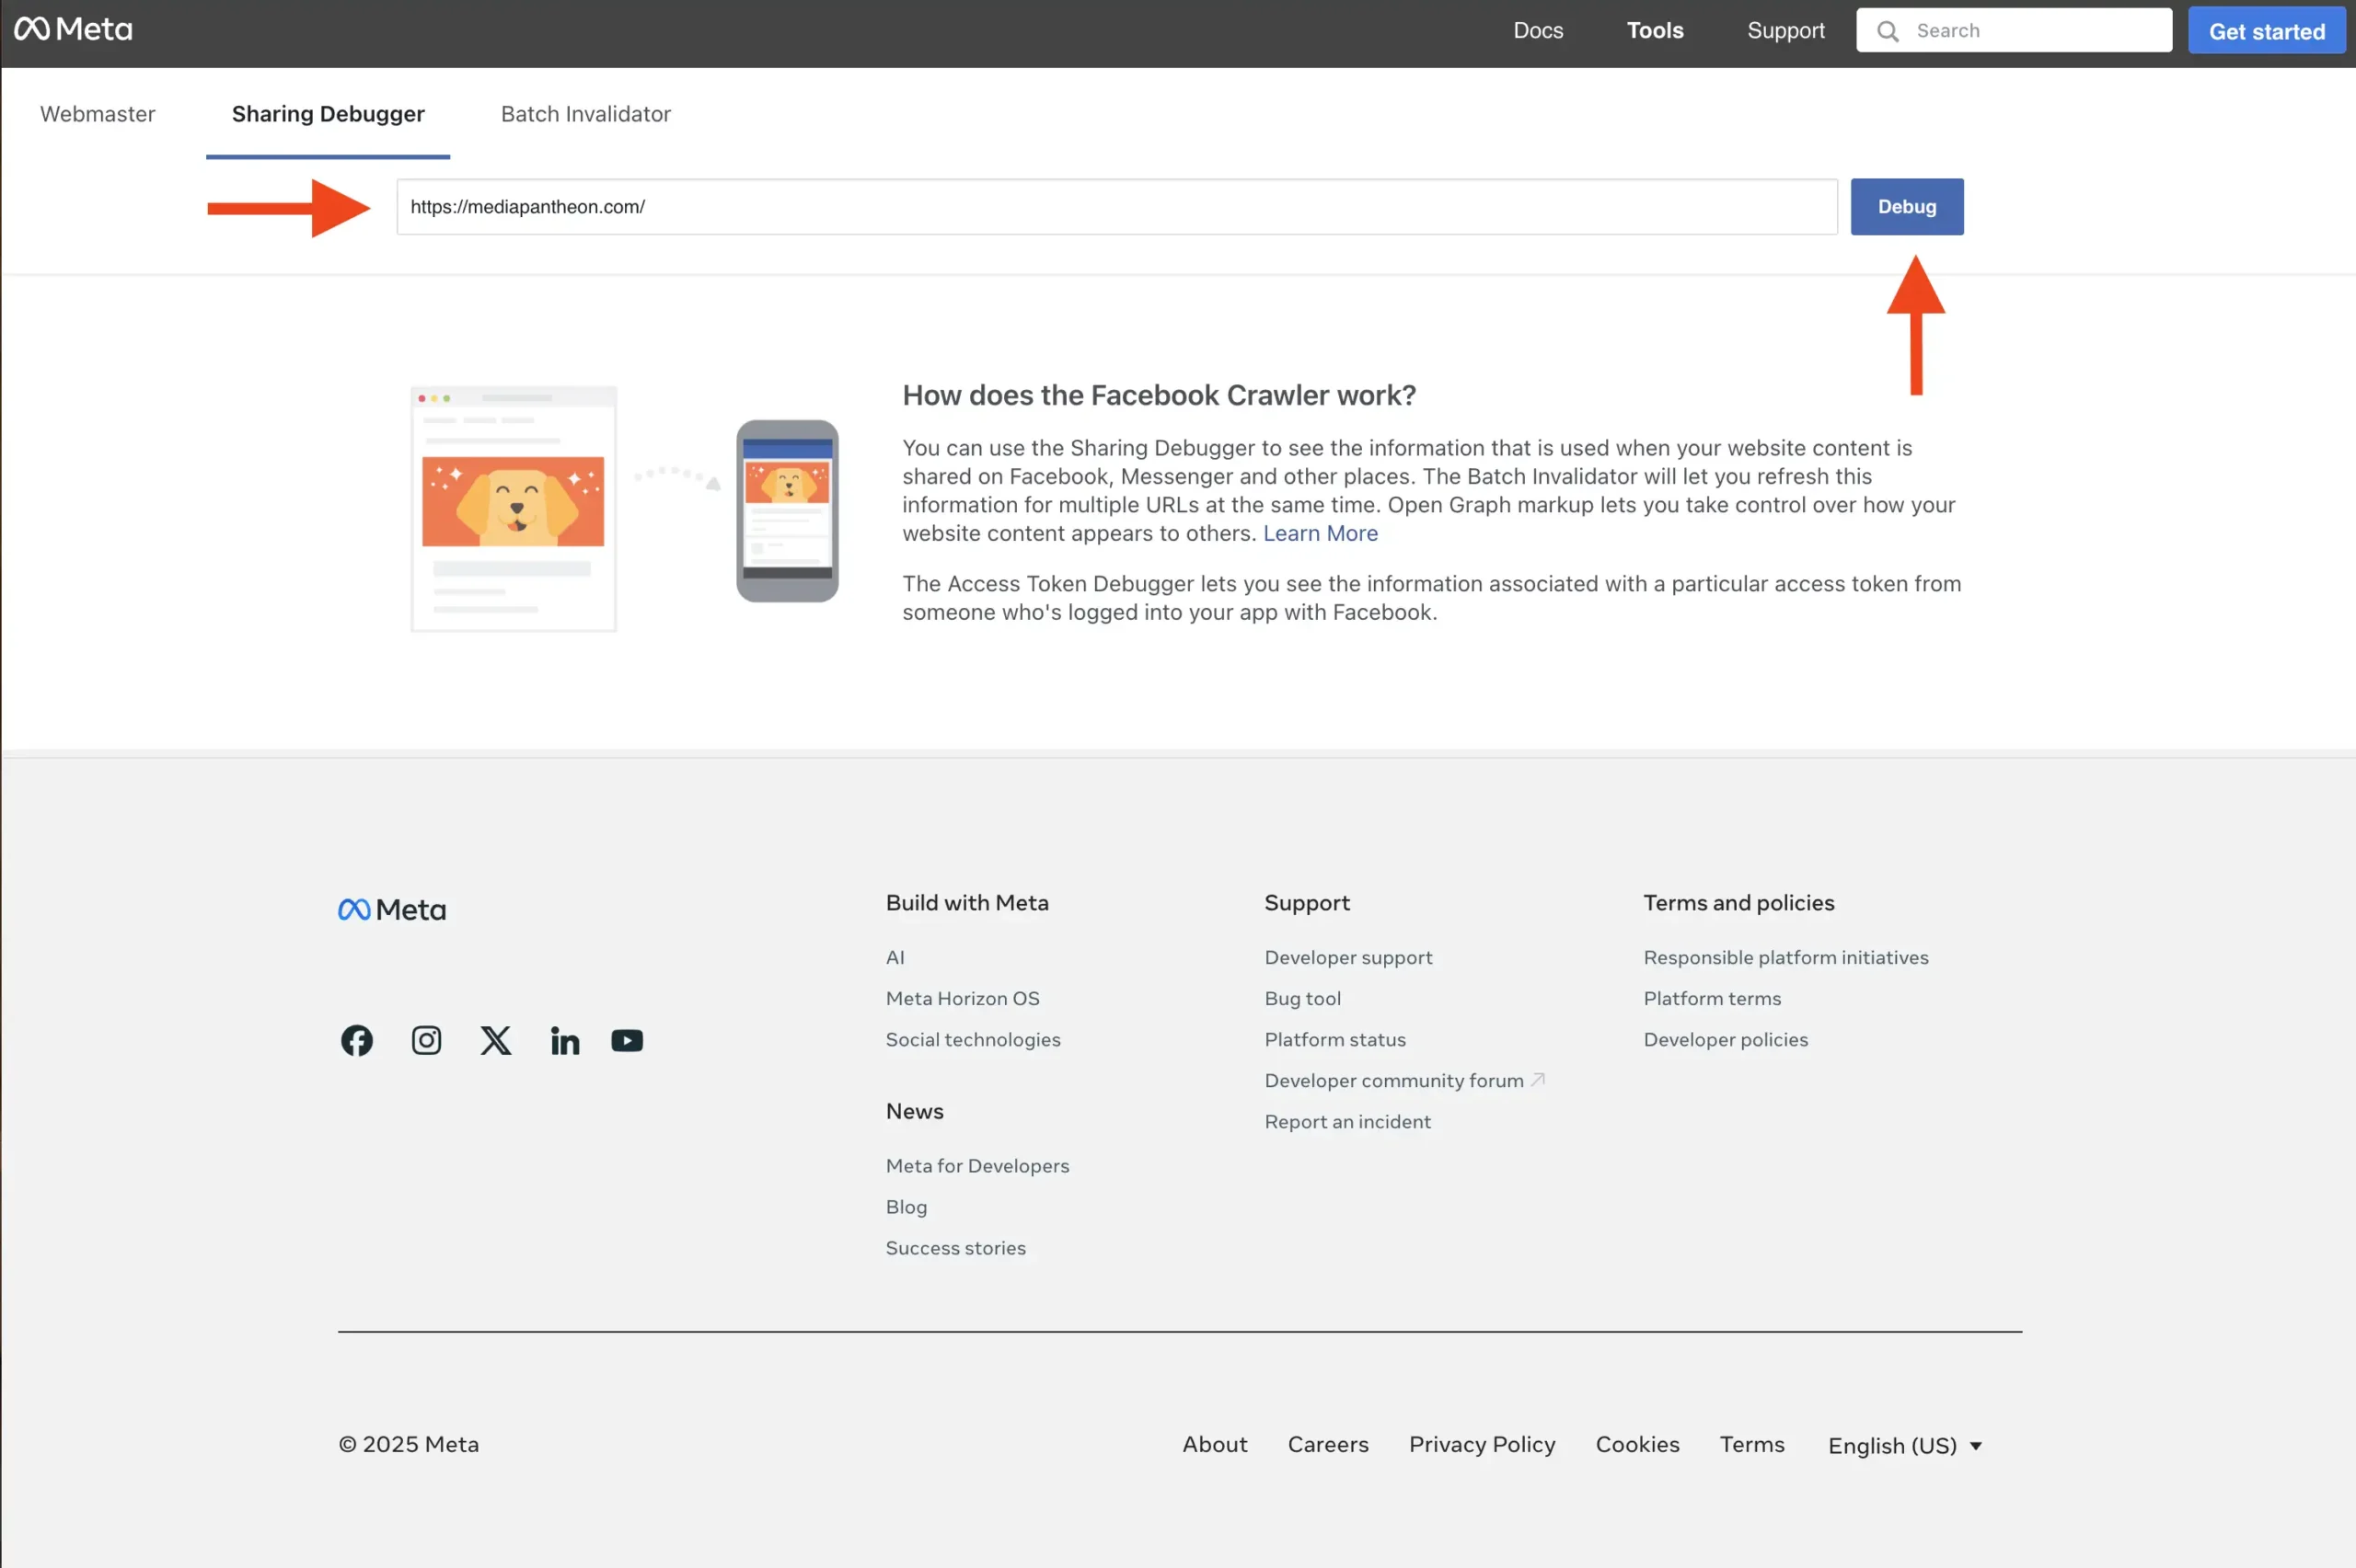Click into the header Search field

coord(2014,30)
